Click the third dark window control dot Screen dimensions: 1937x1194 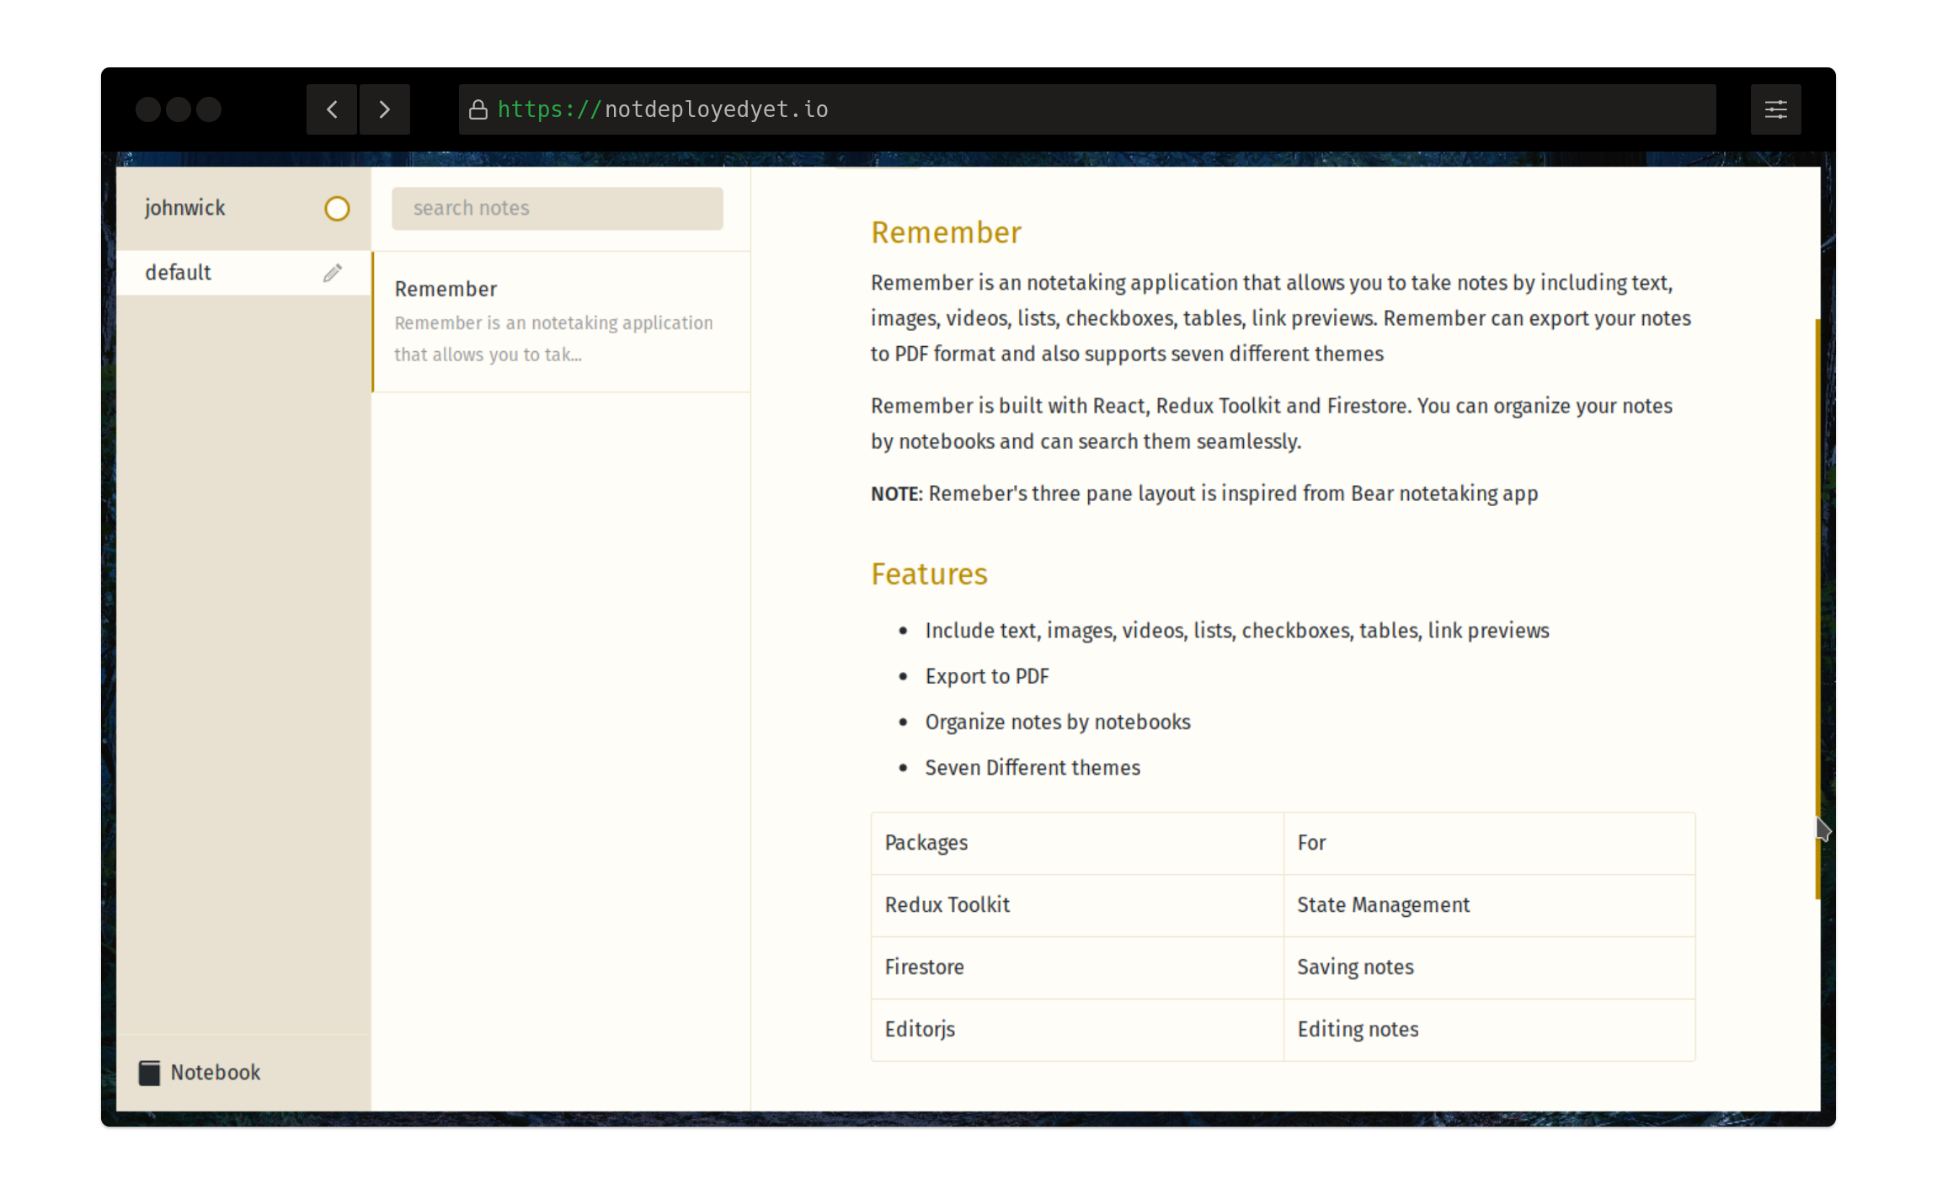209,109
